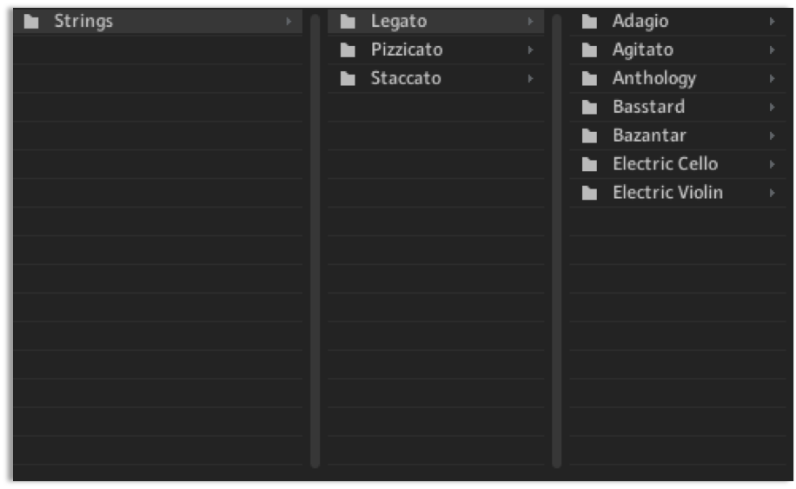Expand the Basstard folder arrow
Screen dimensions: 796x489
pos(773,107)
